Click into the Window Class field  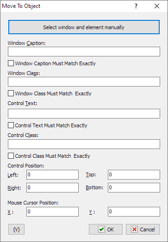[84, 81]
